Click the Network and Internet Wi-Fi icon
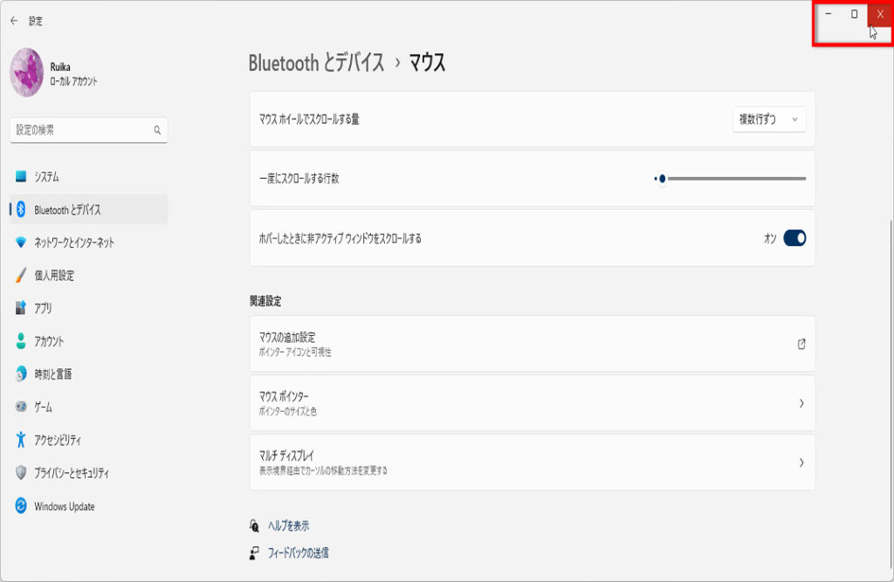Image resolution: width=894 pixels, height=582 pixels. pyautogui.click(x=21, y=243)
